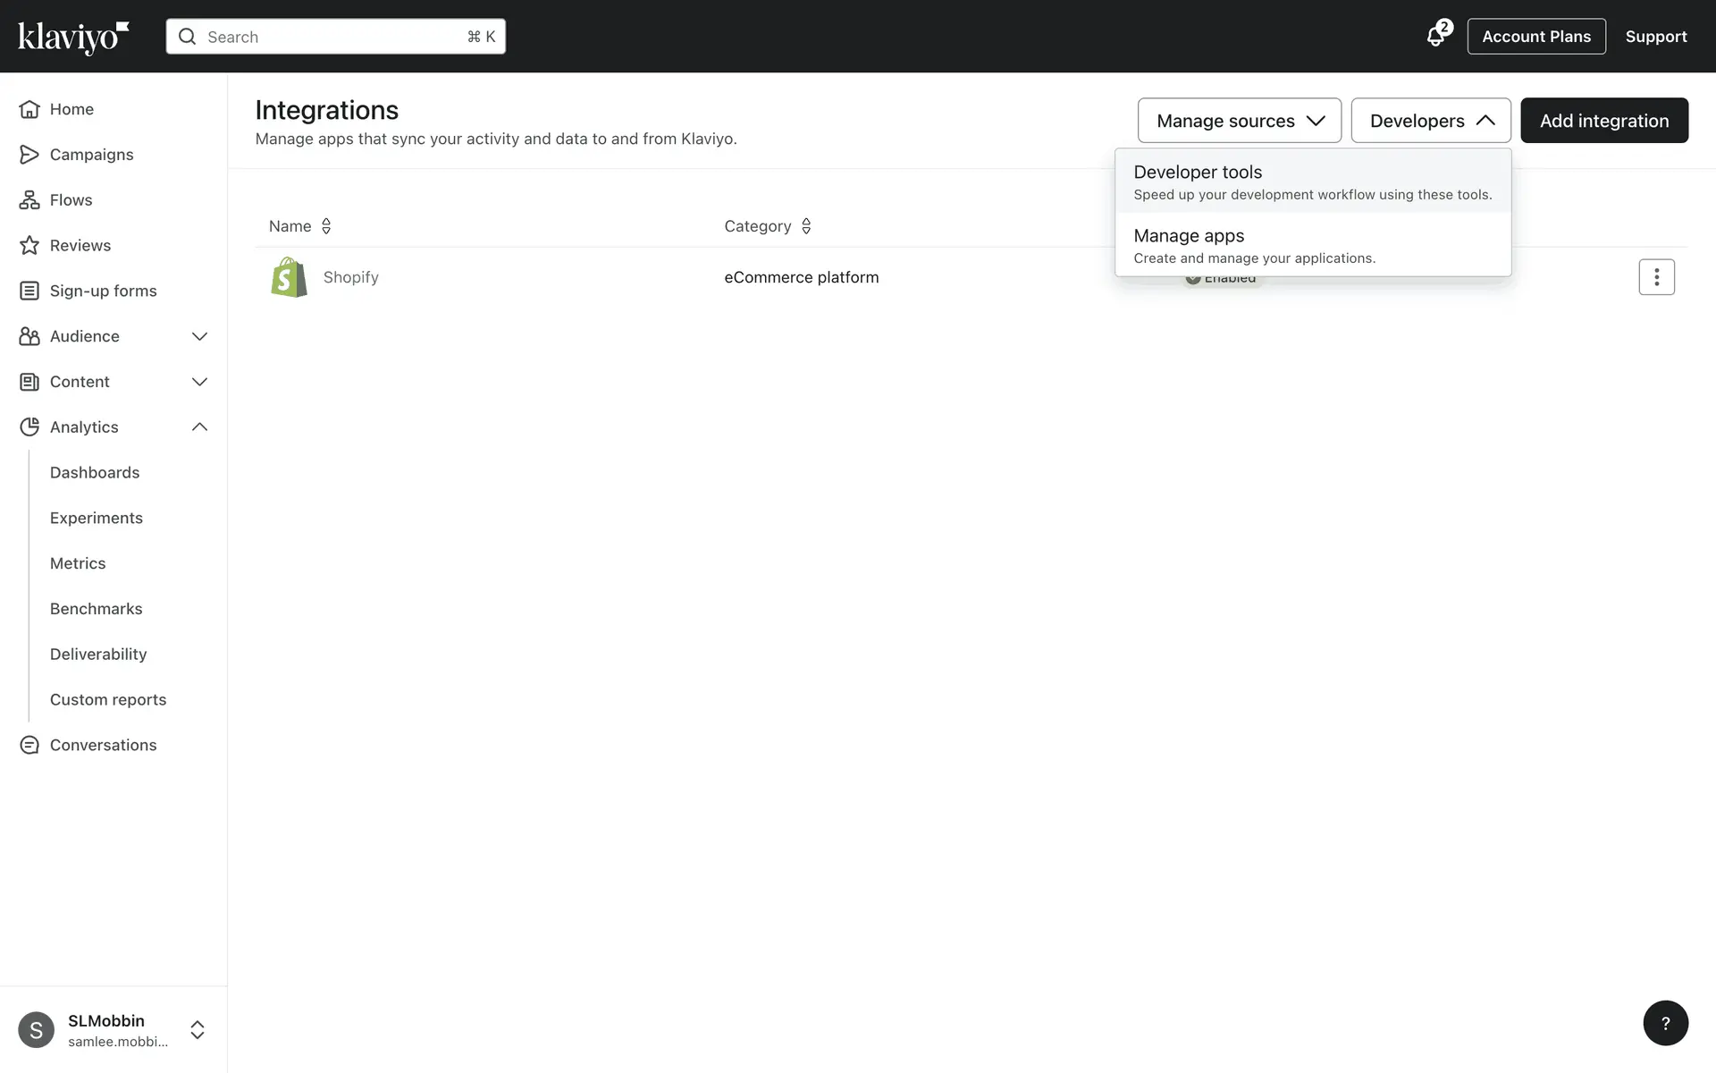The width and height of the screenshot is (1716, 1073).
Task: Open the help question mark button
Action: 1665,1023
